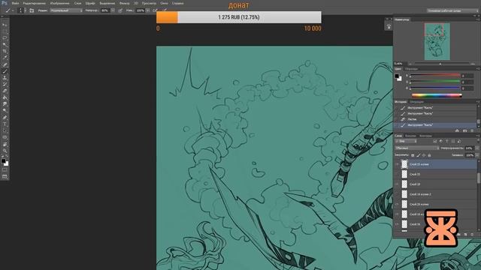Toggle visibility of layer Слой 28 копия
Image resolution: width=481 pixels, height=270 pixels.
pos(397,204)
